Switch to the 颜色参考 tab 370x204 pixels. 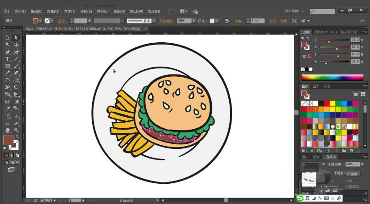point(321,32)
